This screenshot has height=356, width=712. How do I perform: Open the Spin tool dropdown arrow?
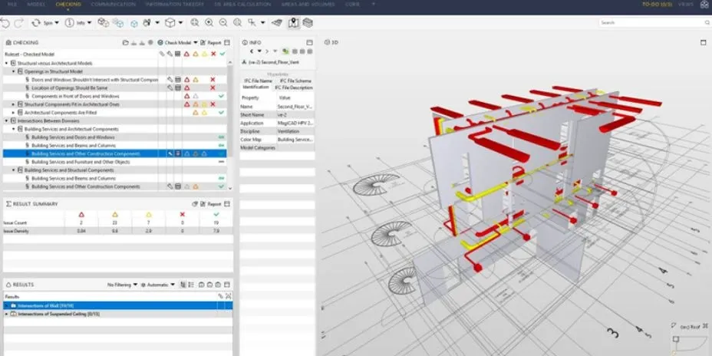57,23
